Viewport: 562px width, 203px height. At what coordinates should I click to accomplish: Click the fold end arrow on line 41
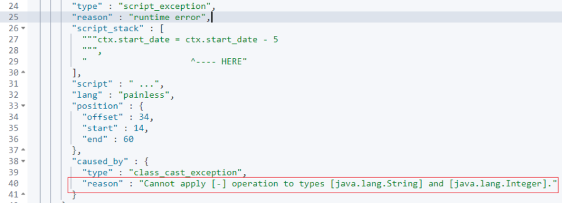(x=23, y=194)
